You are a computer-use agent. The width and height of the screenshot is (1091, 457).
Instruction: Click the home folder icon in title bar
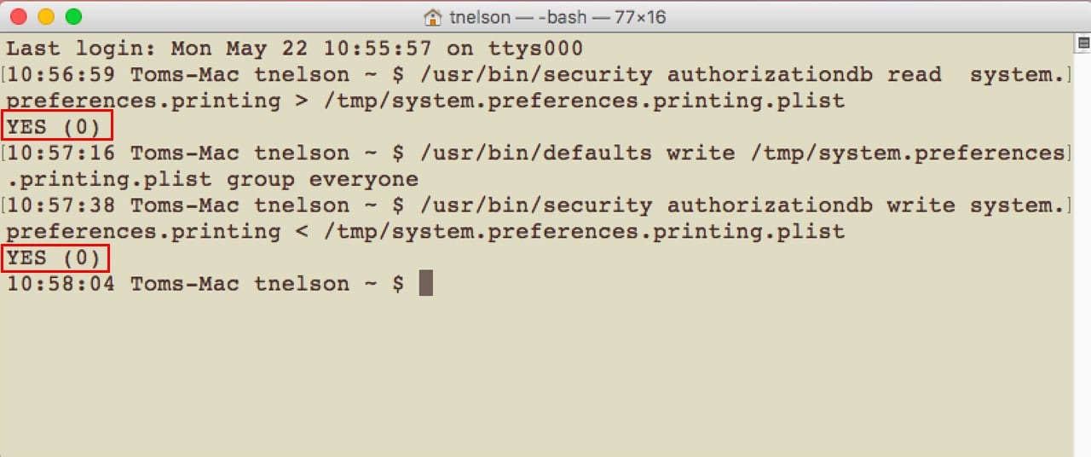[x=433, y=16]
